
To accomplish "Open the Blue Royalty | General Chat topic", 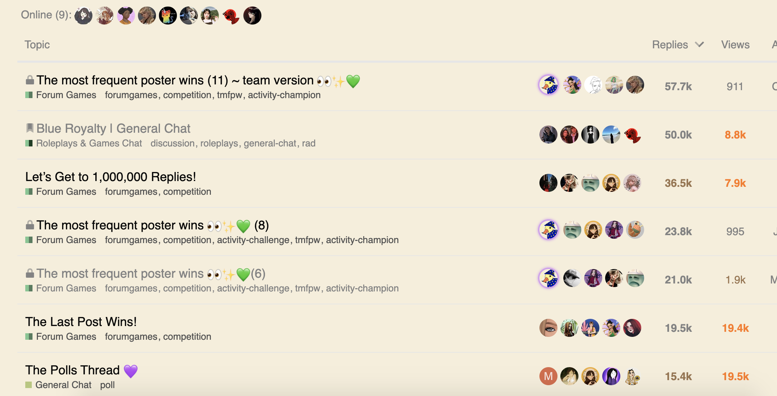I will (113, 128).
